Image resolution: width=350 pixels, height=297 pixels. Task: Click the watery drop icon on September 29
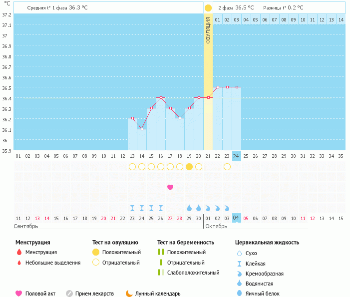tap(189, 208)
